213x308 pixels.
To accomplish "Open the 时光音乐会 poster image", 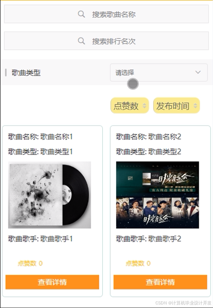I will click(158, 195).
